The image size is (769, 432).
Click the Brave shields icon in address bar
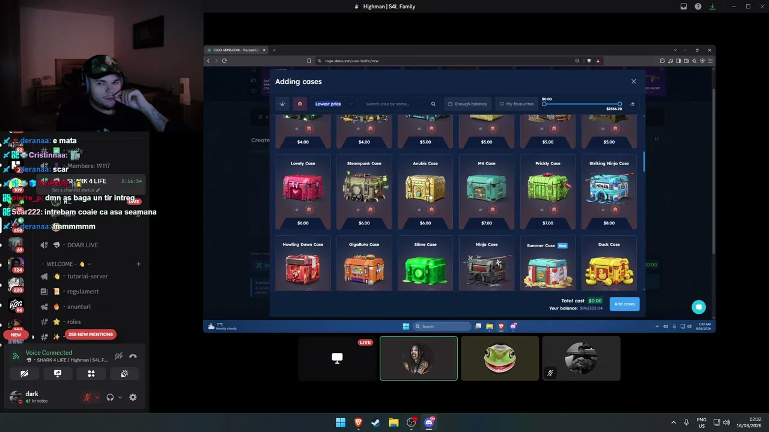pos(589,61)
